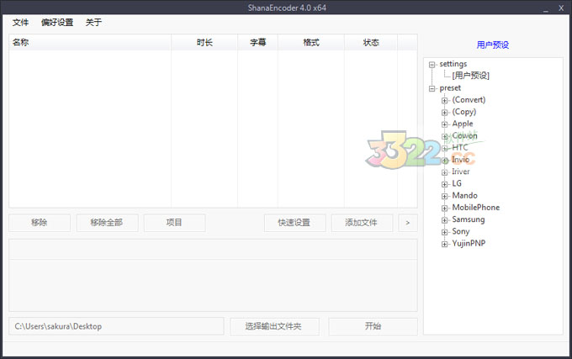This screenshot has width=572, height=359.
Task: Expand the Mando preset group
Action: [x=444, y=196]
